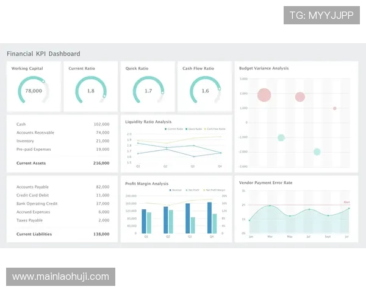Select the Current Ratio gauge dial
Screen dimensions: 366x292
click(91, 91)
